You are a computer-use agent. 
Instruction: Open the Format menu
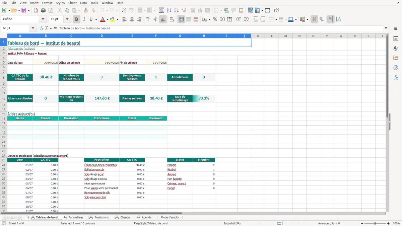tap(47, 3)
